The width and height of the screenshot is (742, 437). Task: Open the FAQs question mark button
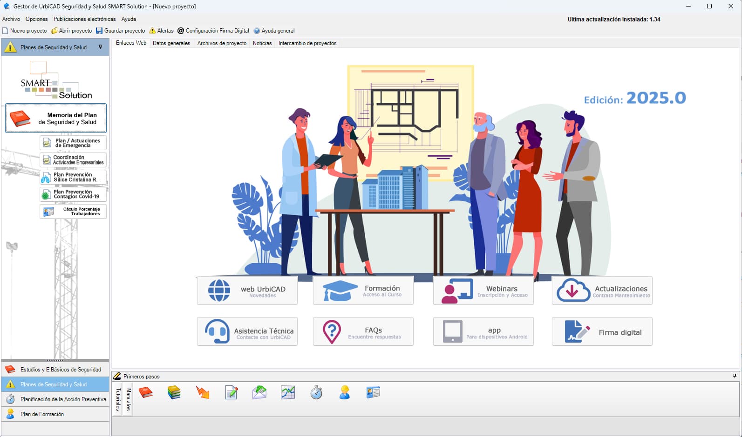coord(363,331)
